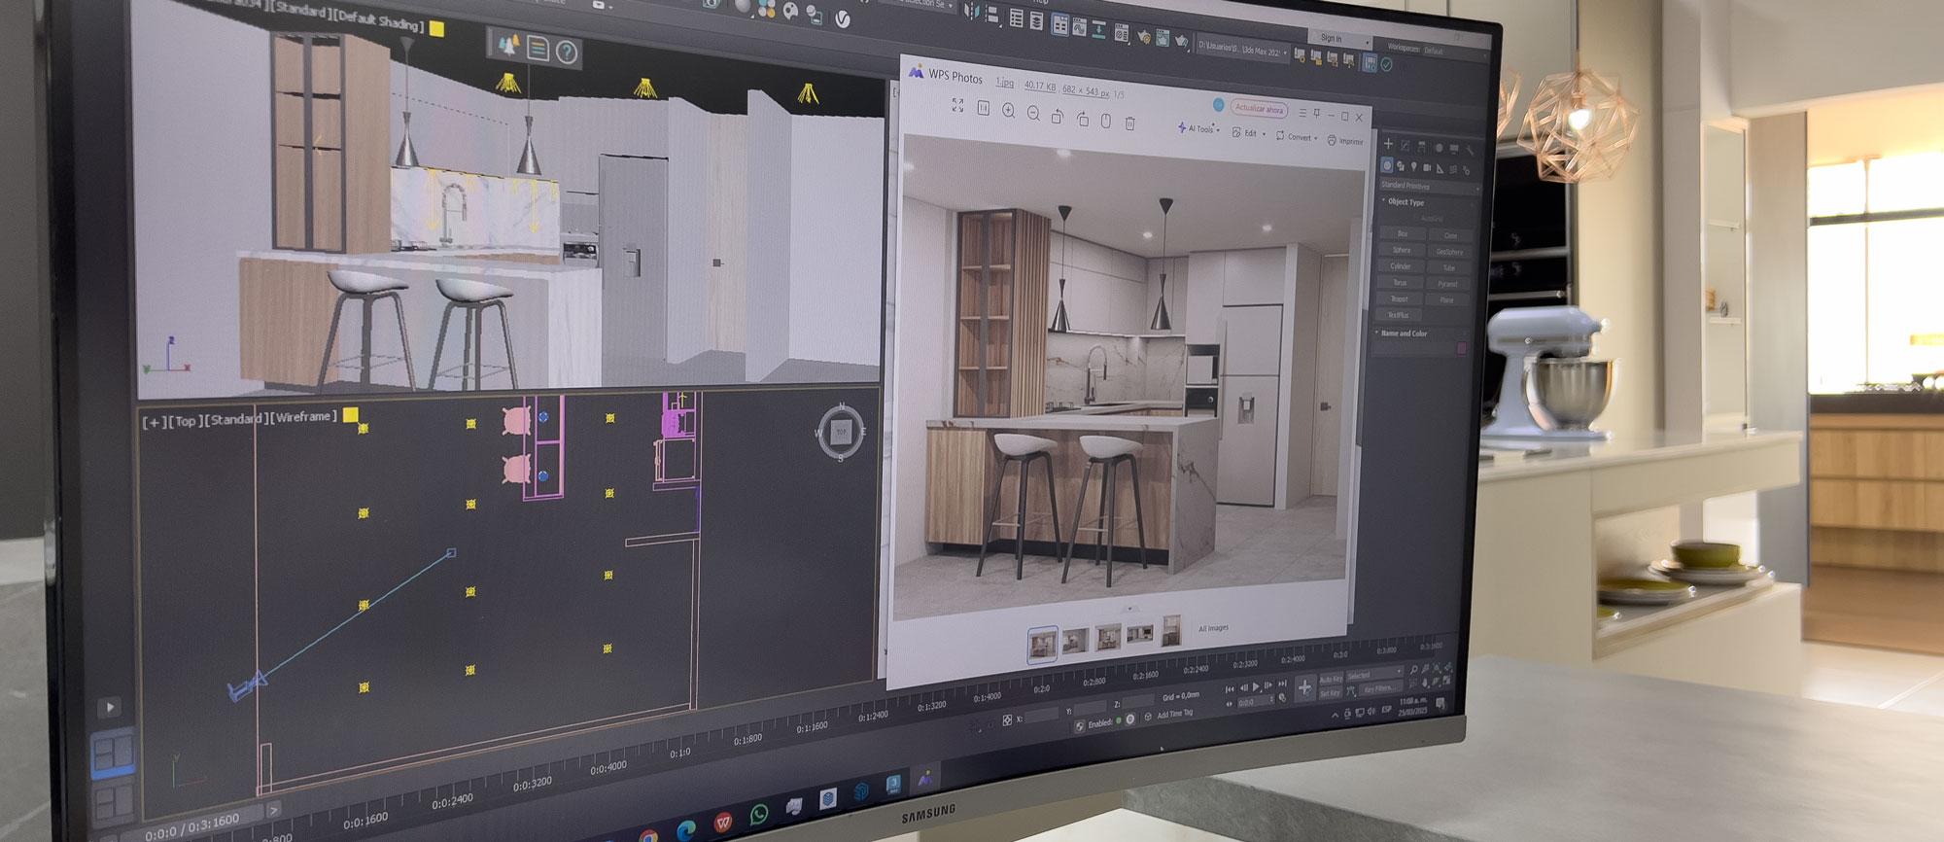Open the AI Tools dropdown

point(1198,128)
